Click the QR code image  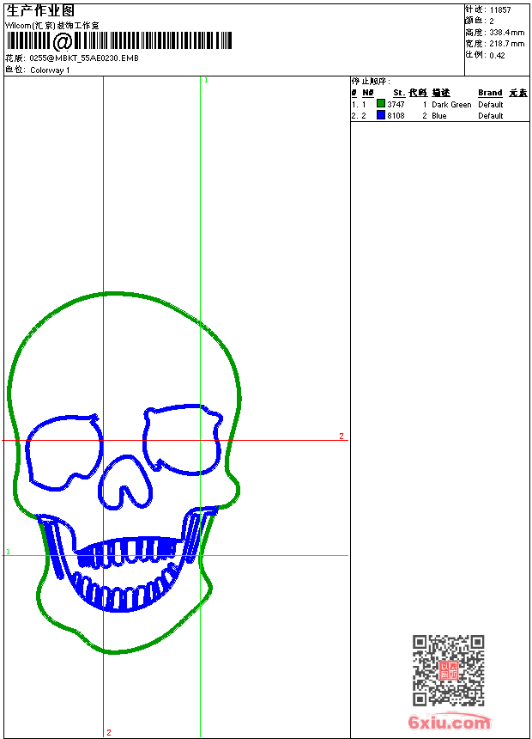448,671
